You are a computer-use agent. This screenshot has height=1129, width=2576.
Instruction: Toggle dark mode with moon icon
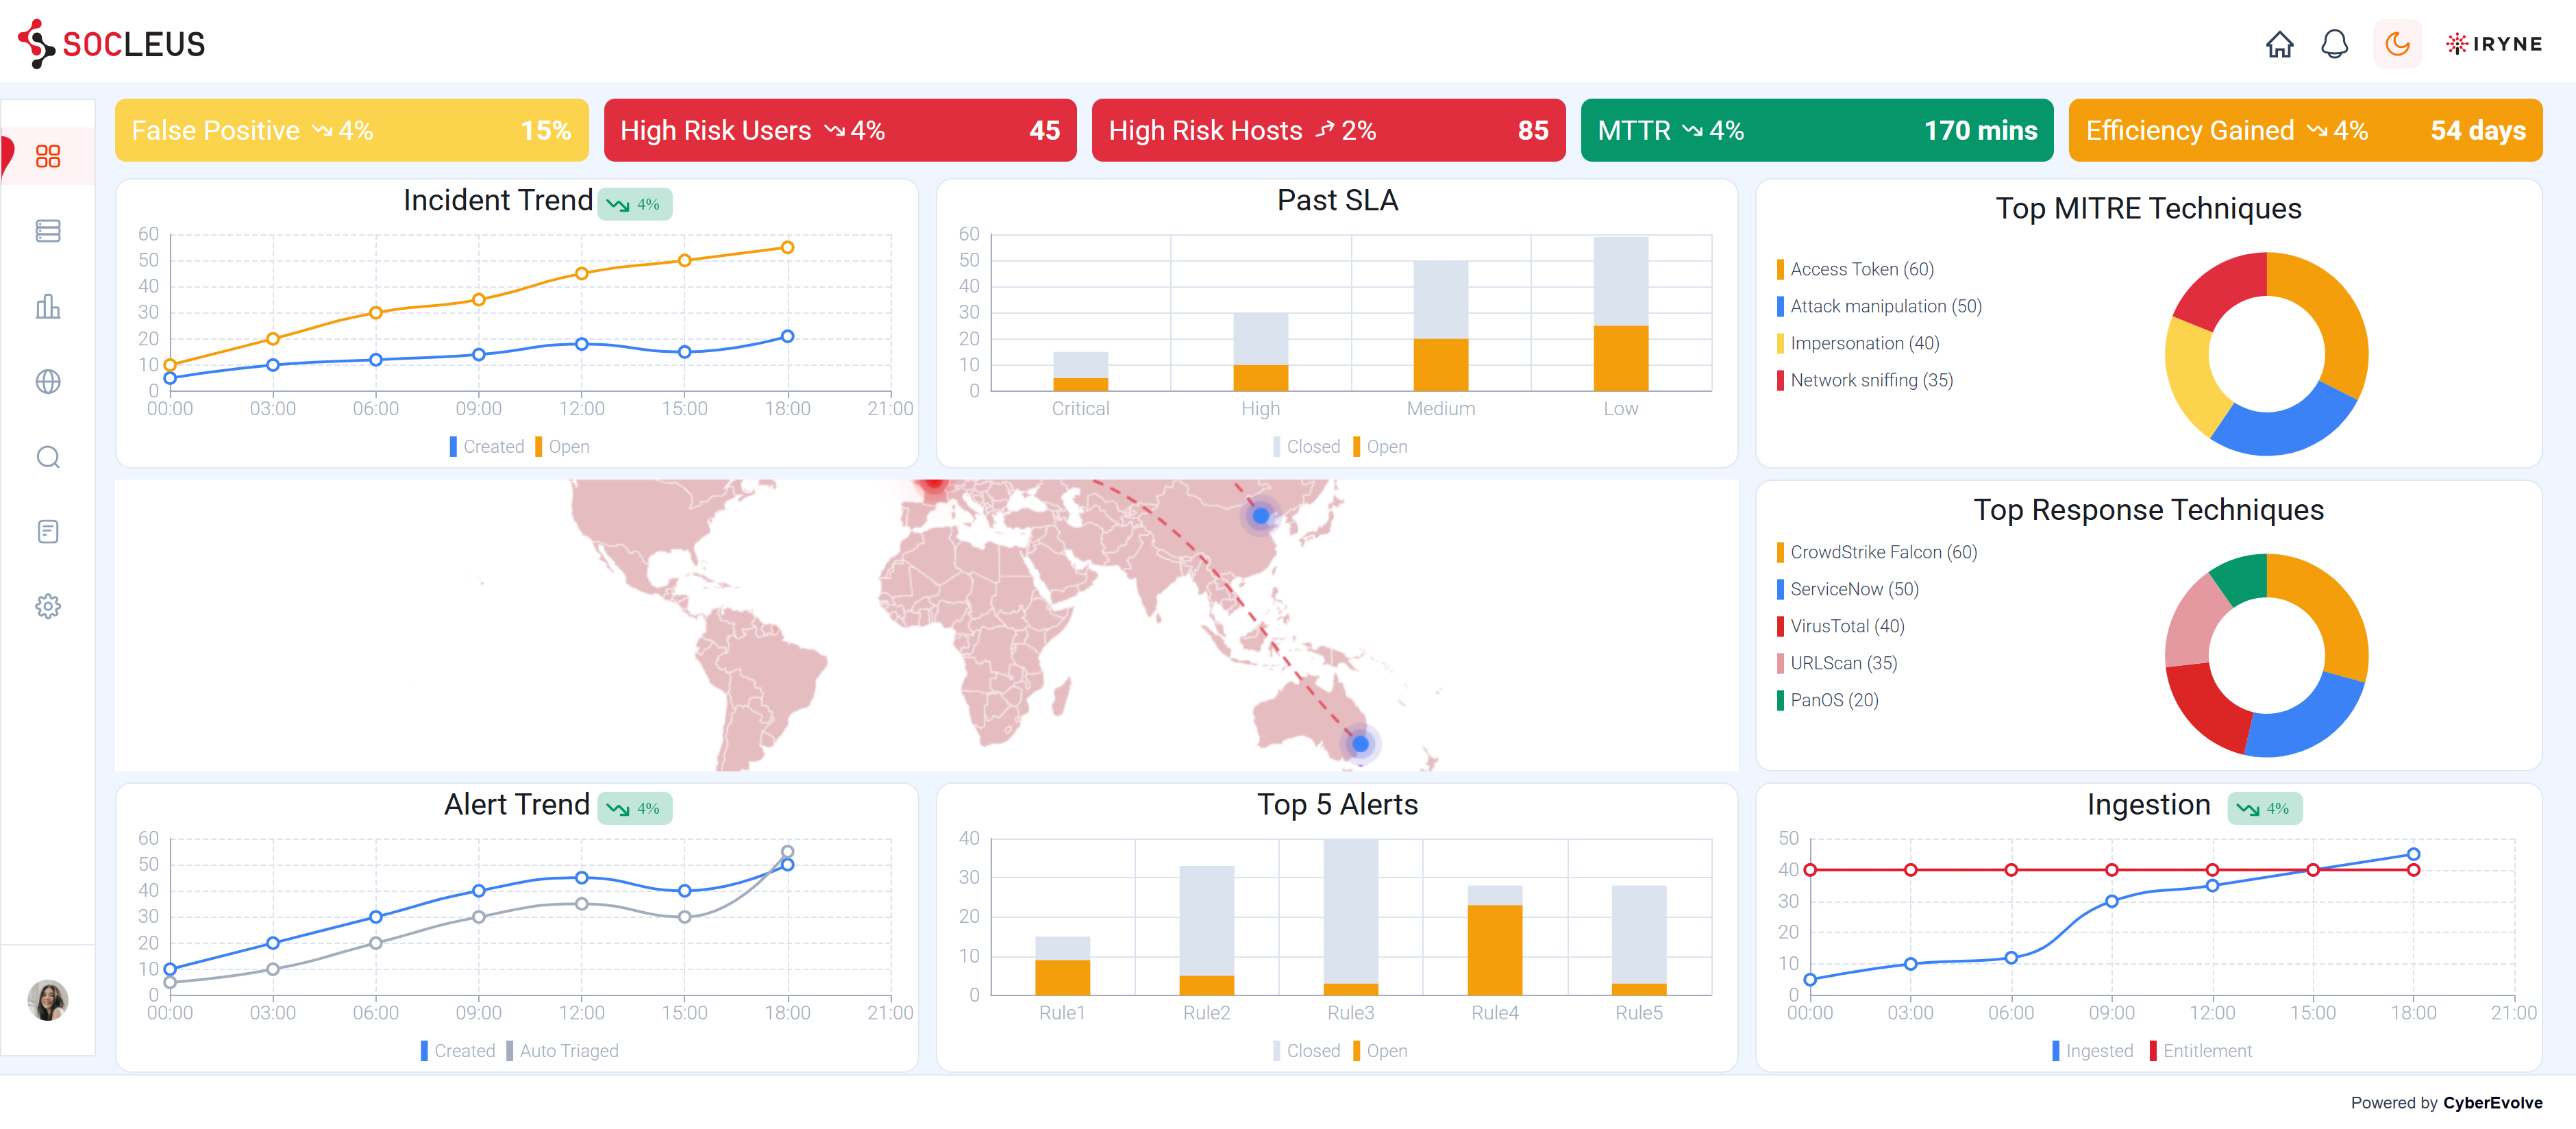click(2397, 44)
